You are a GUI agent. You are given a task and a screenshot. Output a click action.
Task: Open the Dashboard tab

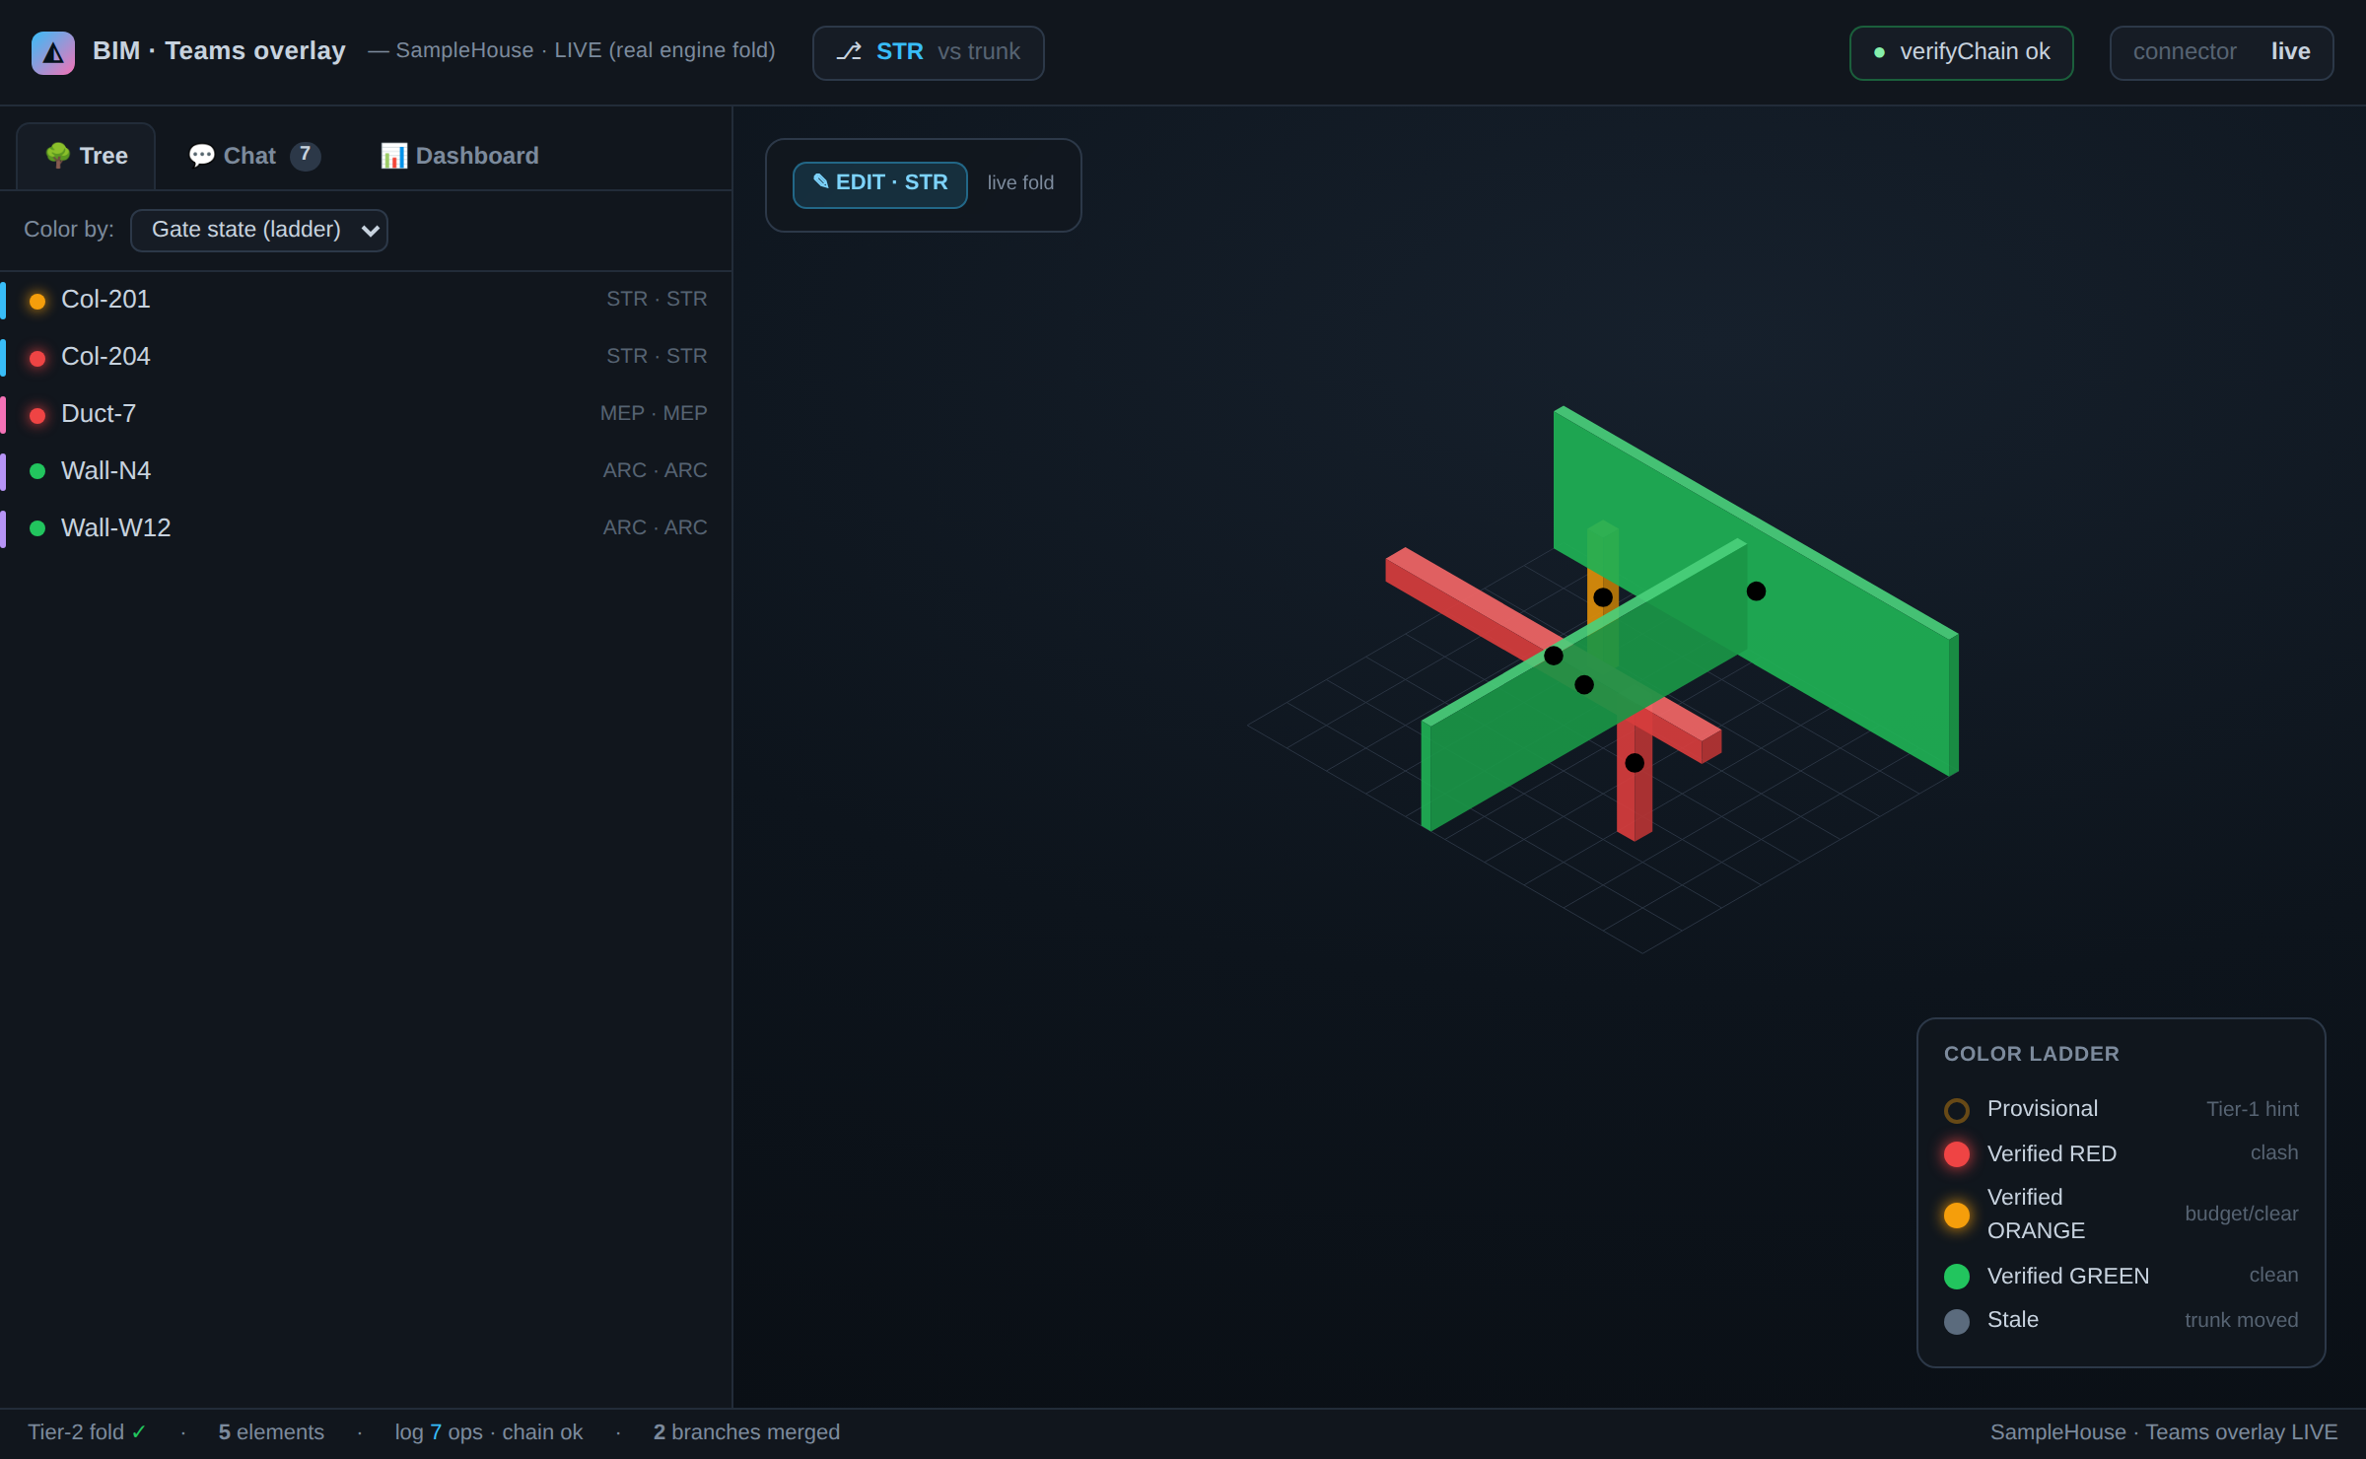tap(459, 156)
